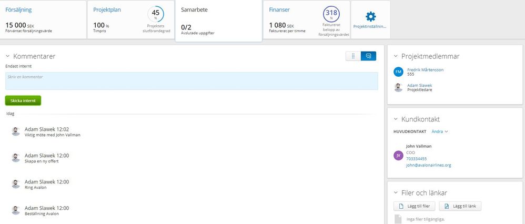Click the '15 000 SEK' sales value
The height and width of the screenshot is (224, 525).
[x=20, y=25]
